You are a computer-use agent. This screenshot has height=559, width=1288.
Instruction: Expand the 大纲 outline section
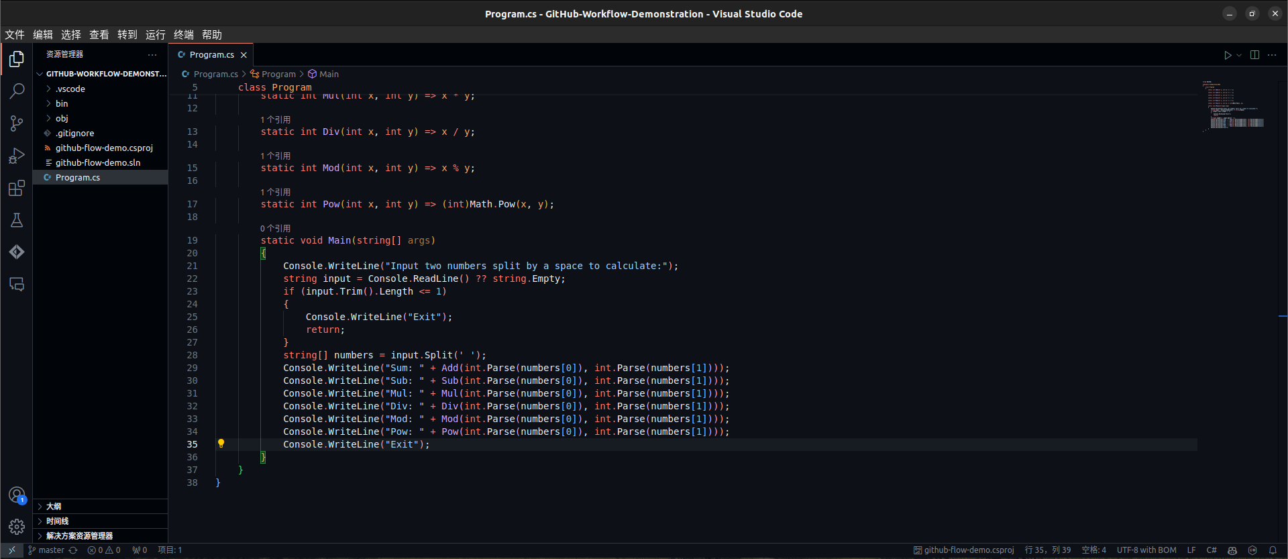pos(54,507)
